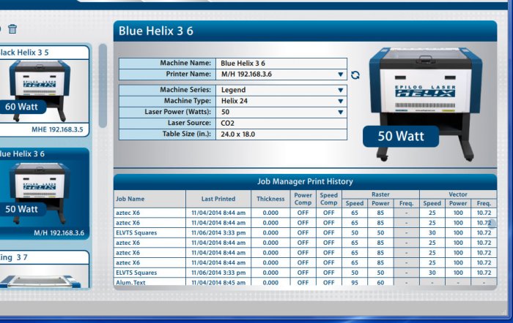Viewport: 513px width, 323px height.
Task: Open the Printer Name dropdown
Action: [x=340, y=75]
